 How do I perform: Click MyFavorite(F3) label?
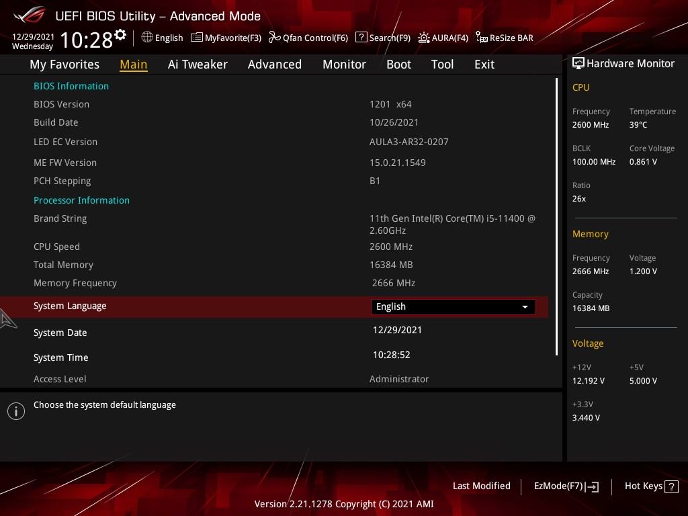tap(233, 38)
